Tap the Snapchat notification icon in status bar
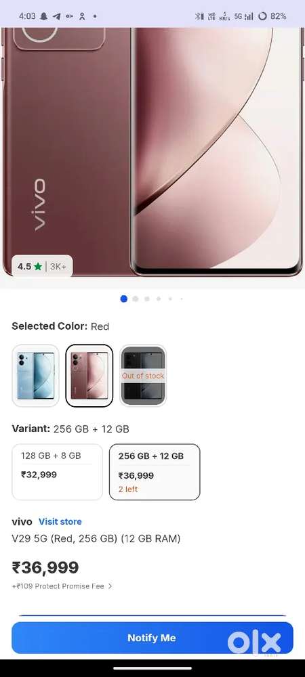305x677 pixels. pos(43,16)
